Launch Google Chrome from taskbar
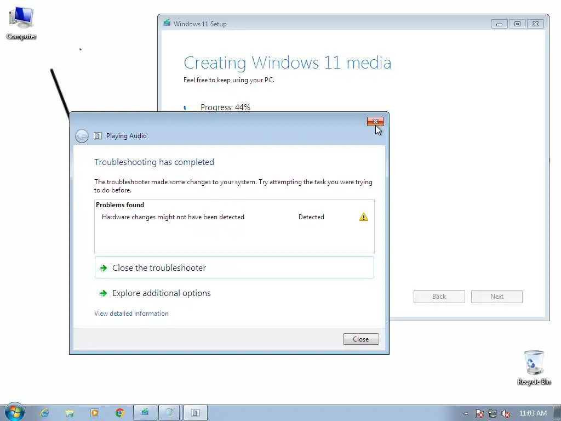This screenshot has width=561, height=421. pyautogui.click(x=120, y=413)
